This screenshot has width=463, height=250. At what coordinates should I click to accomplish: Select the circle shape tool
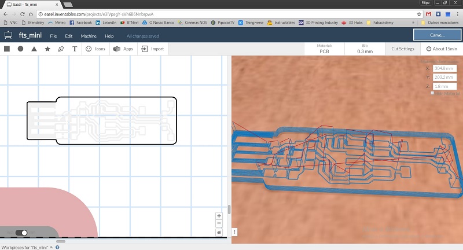click(20, 49)
